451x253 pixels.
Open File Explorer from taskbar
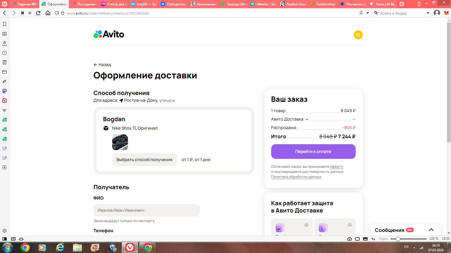(x=77, y=248)
